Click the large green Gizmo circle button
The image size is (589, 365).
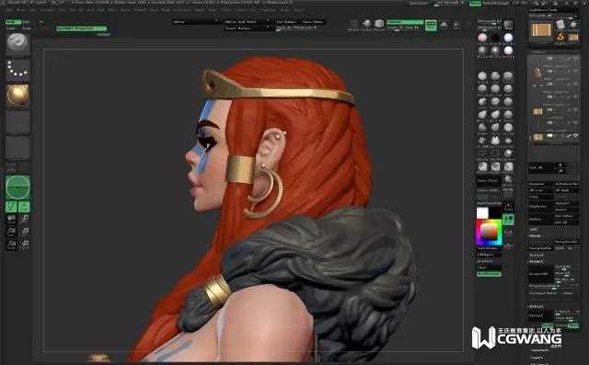(17, 188)
